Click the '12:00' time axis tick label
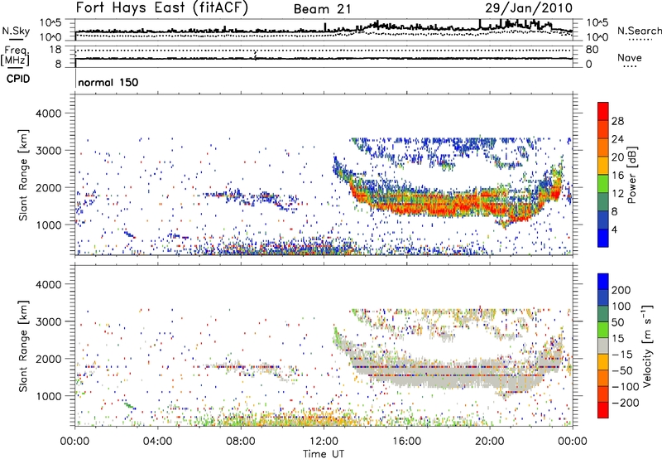662x459 pixels. 324,442
